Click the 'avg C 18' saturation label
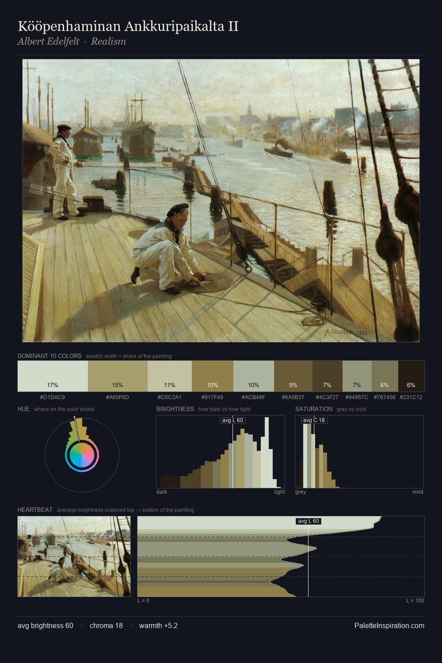 [x=314, y=420]
